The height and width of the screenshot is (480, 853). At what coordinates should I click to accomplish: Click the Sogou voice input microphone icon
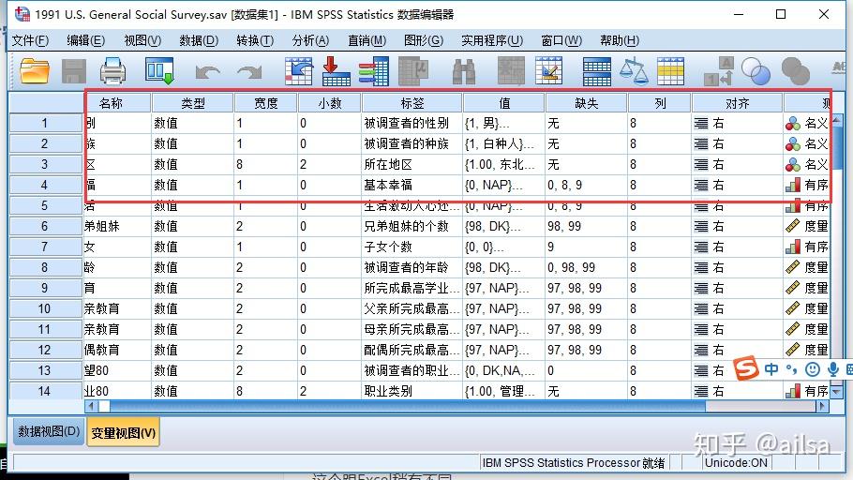click(x=833, y=369)
